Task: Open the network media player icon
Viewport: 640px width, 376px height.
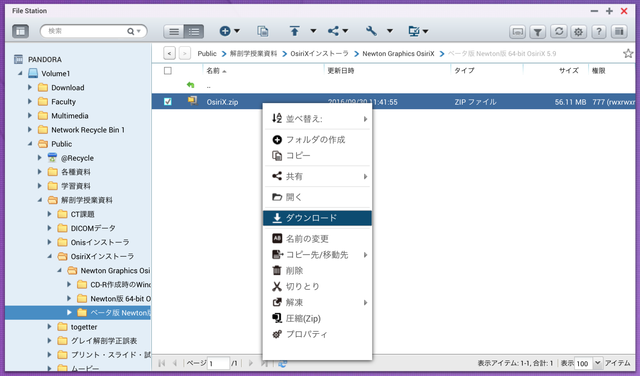Action: coord(517,32)
